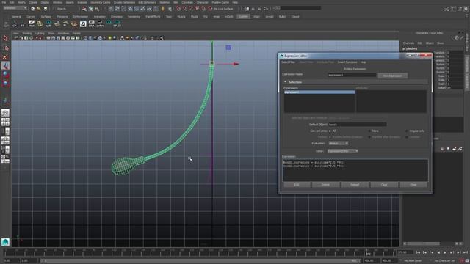The height and width of the screenshot is (264, 470).
Task: Click the Bullet shelf tab
Action: 282,16
